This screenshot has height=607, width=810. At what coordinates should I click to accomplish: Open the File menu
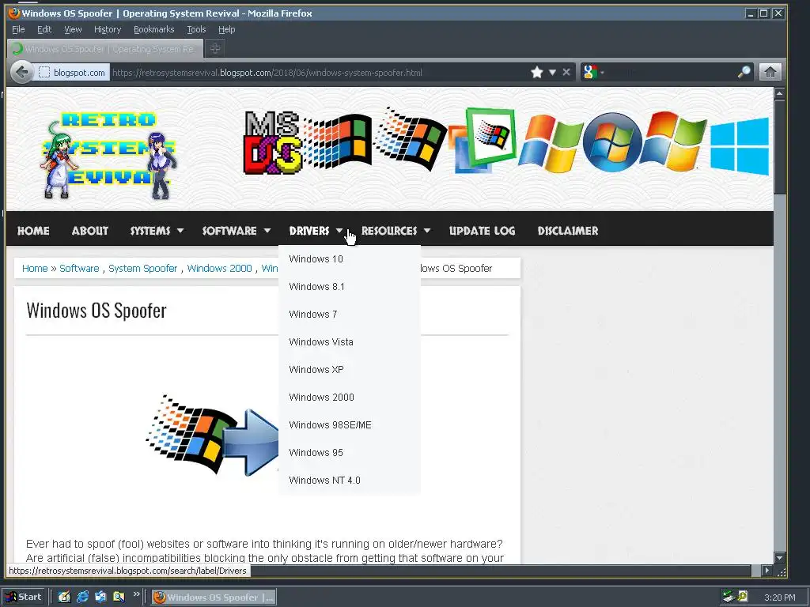pos(18,29)
